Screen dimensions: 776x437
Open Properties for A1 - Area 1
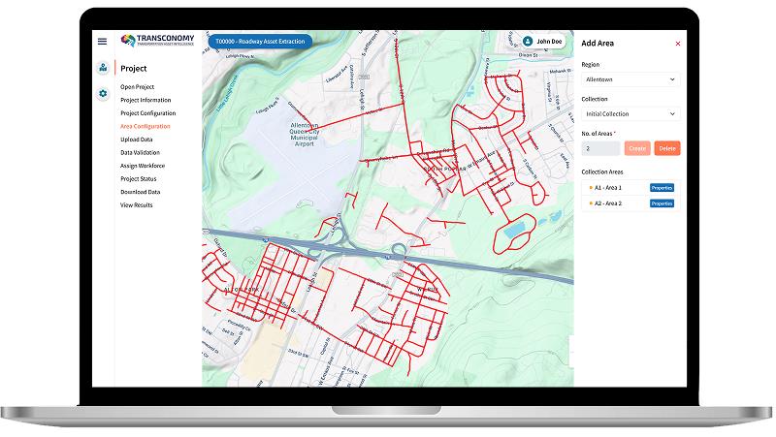[x=662, y=188]
